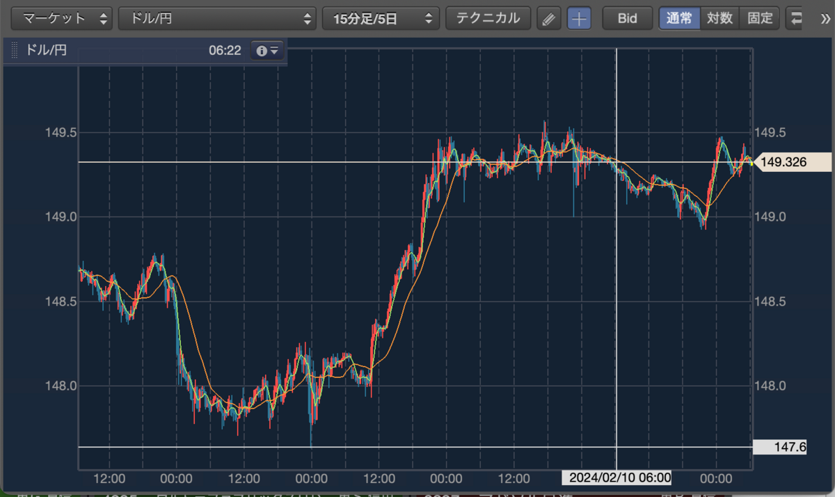This screenshot has width=835, height=497.
Task: Open the info dropdown beside 06:22
Action: pos(268,51)
